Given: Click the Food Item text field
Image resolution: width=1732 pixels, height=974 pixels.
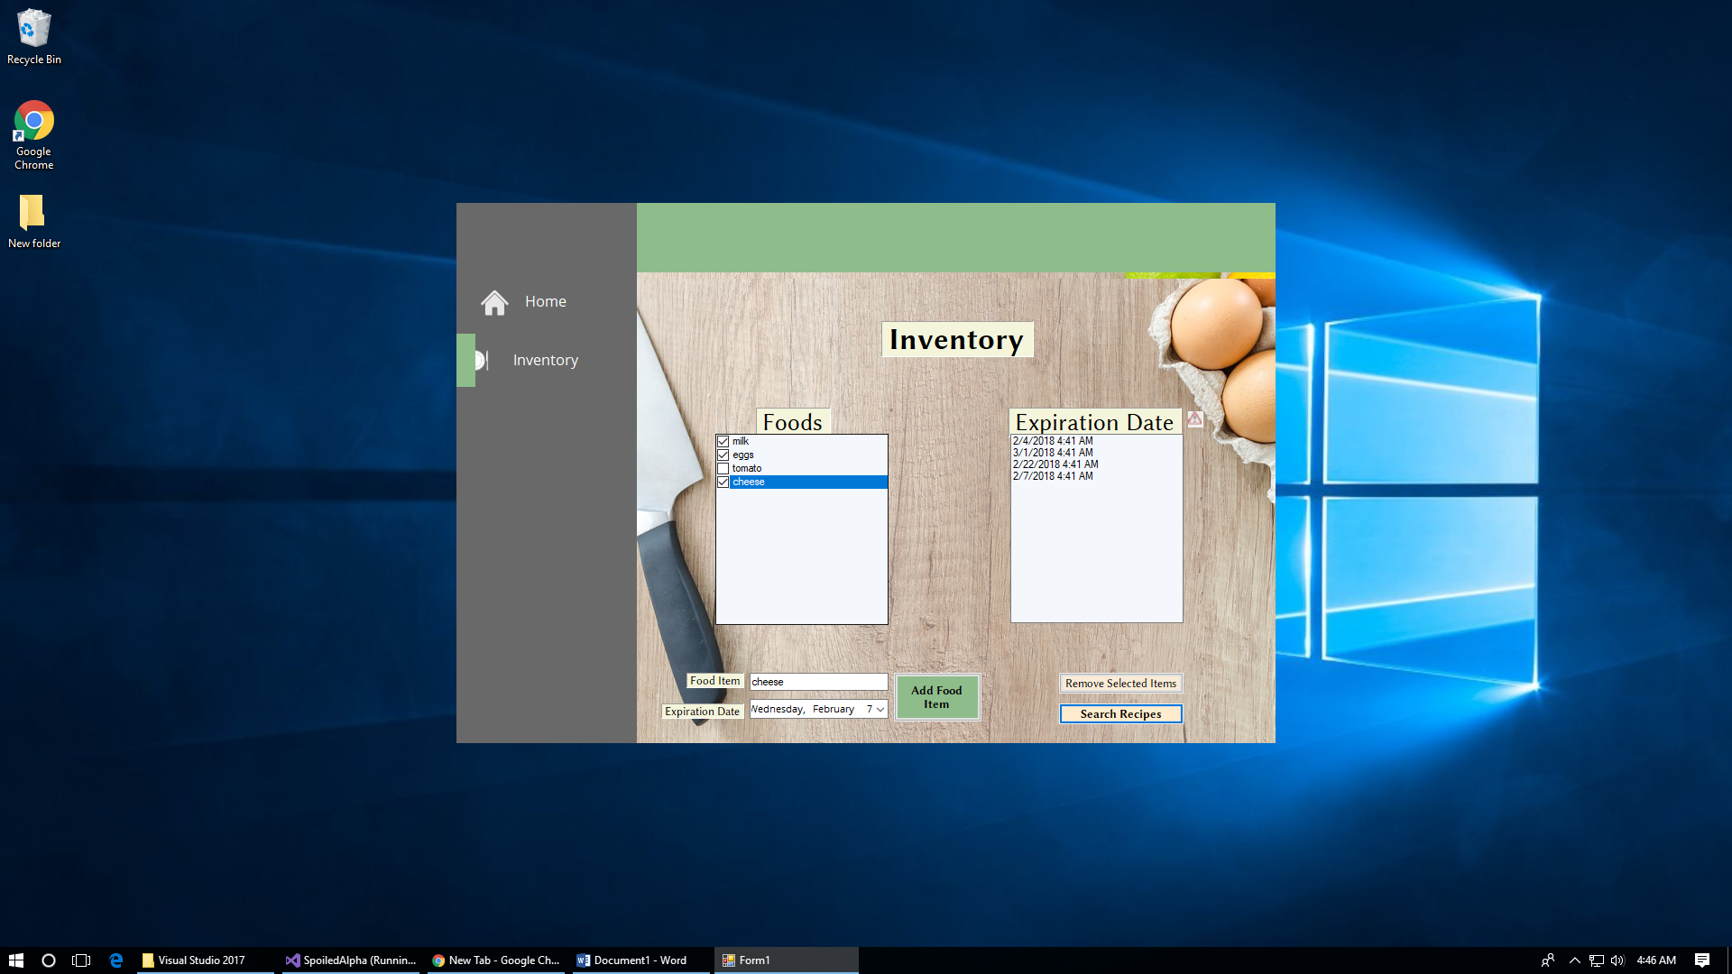Looking at the screenshot, I should point(817,683).
